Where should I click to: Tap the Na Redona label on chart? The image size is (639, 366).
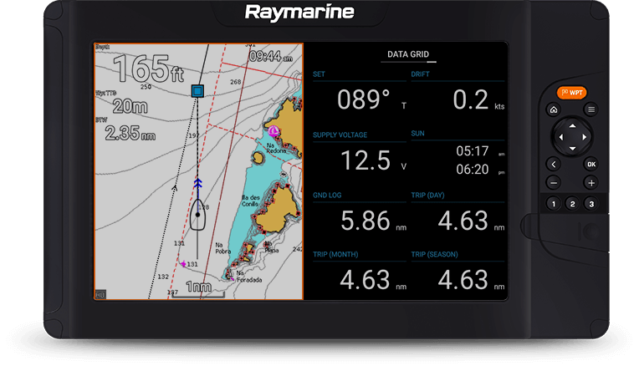click(276, 148)
